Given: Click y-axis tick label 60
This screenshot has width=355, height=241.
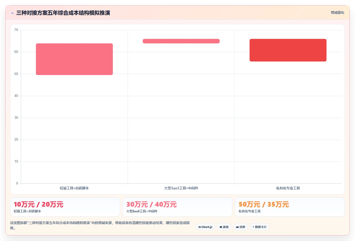Looking at the screenshot, I should pyautogui.click(x=16, y=52).
